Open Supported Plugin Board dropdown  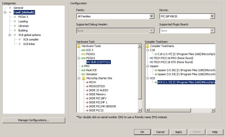[212, 31]
